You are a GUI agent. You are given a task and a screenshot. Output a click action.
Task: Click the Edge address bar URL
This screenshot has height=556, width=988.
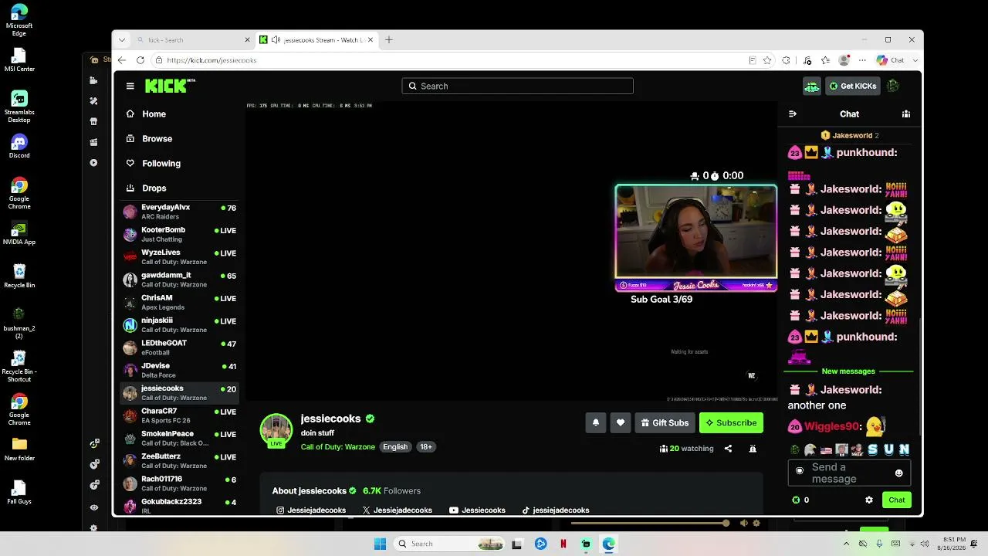coord(211,60)
